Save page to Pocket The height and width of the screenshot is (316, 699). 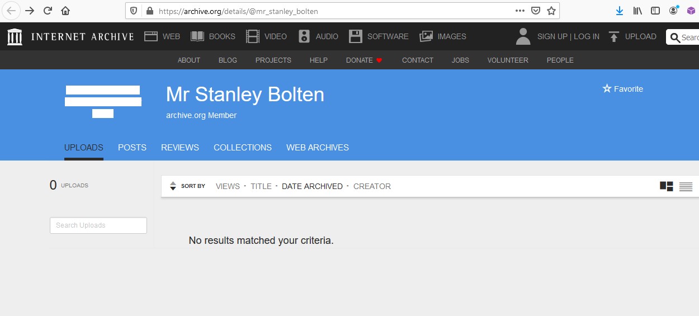[x=536, y=11]
